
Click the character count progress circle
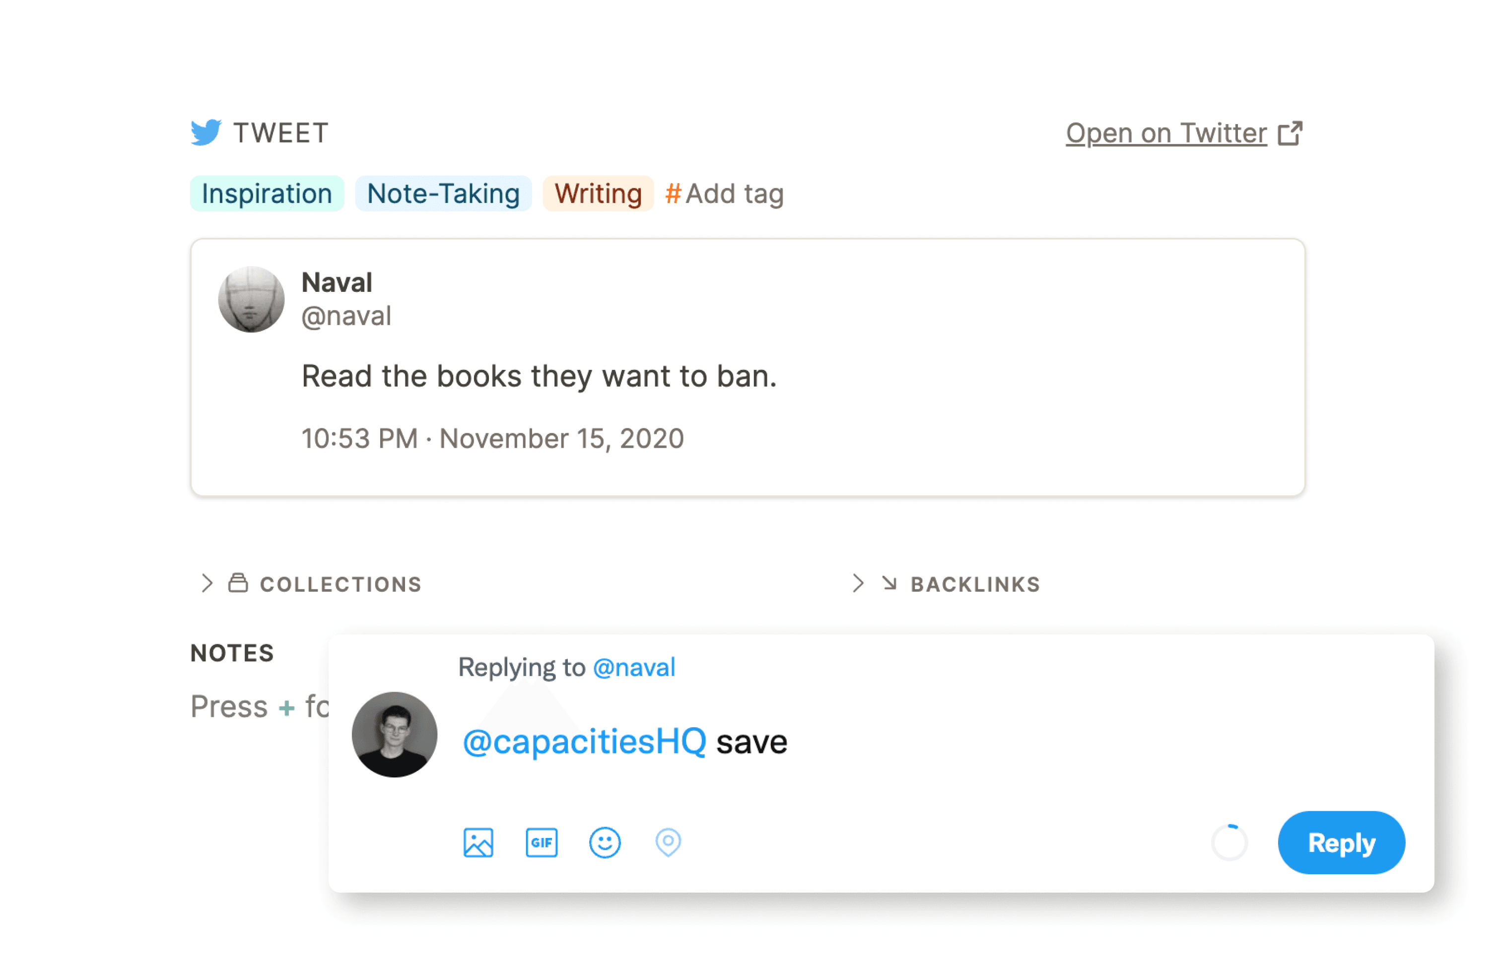1228,842
